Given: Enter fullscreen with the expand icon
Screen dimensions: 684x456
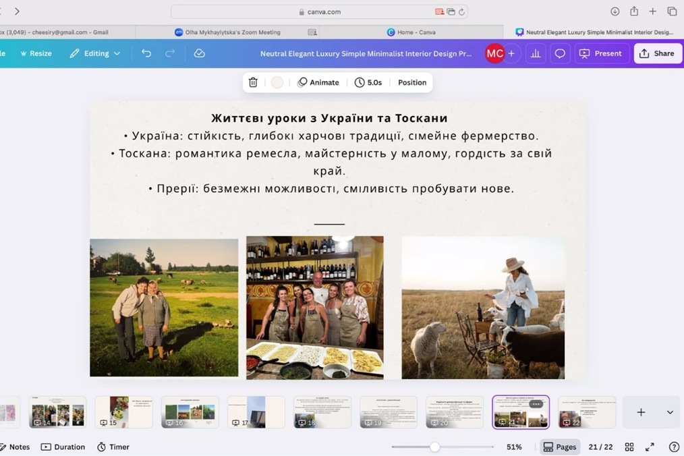Looking at the screenshot, I should 650,447.
